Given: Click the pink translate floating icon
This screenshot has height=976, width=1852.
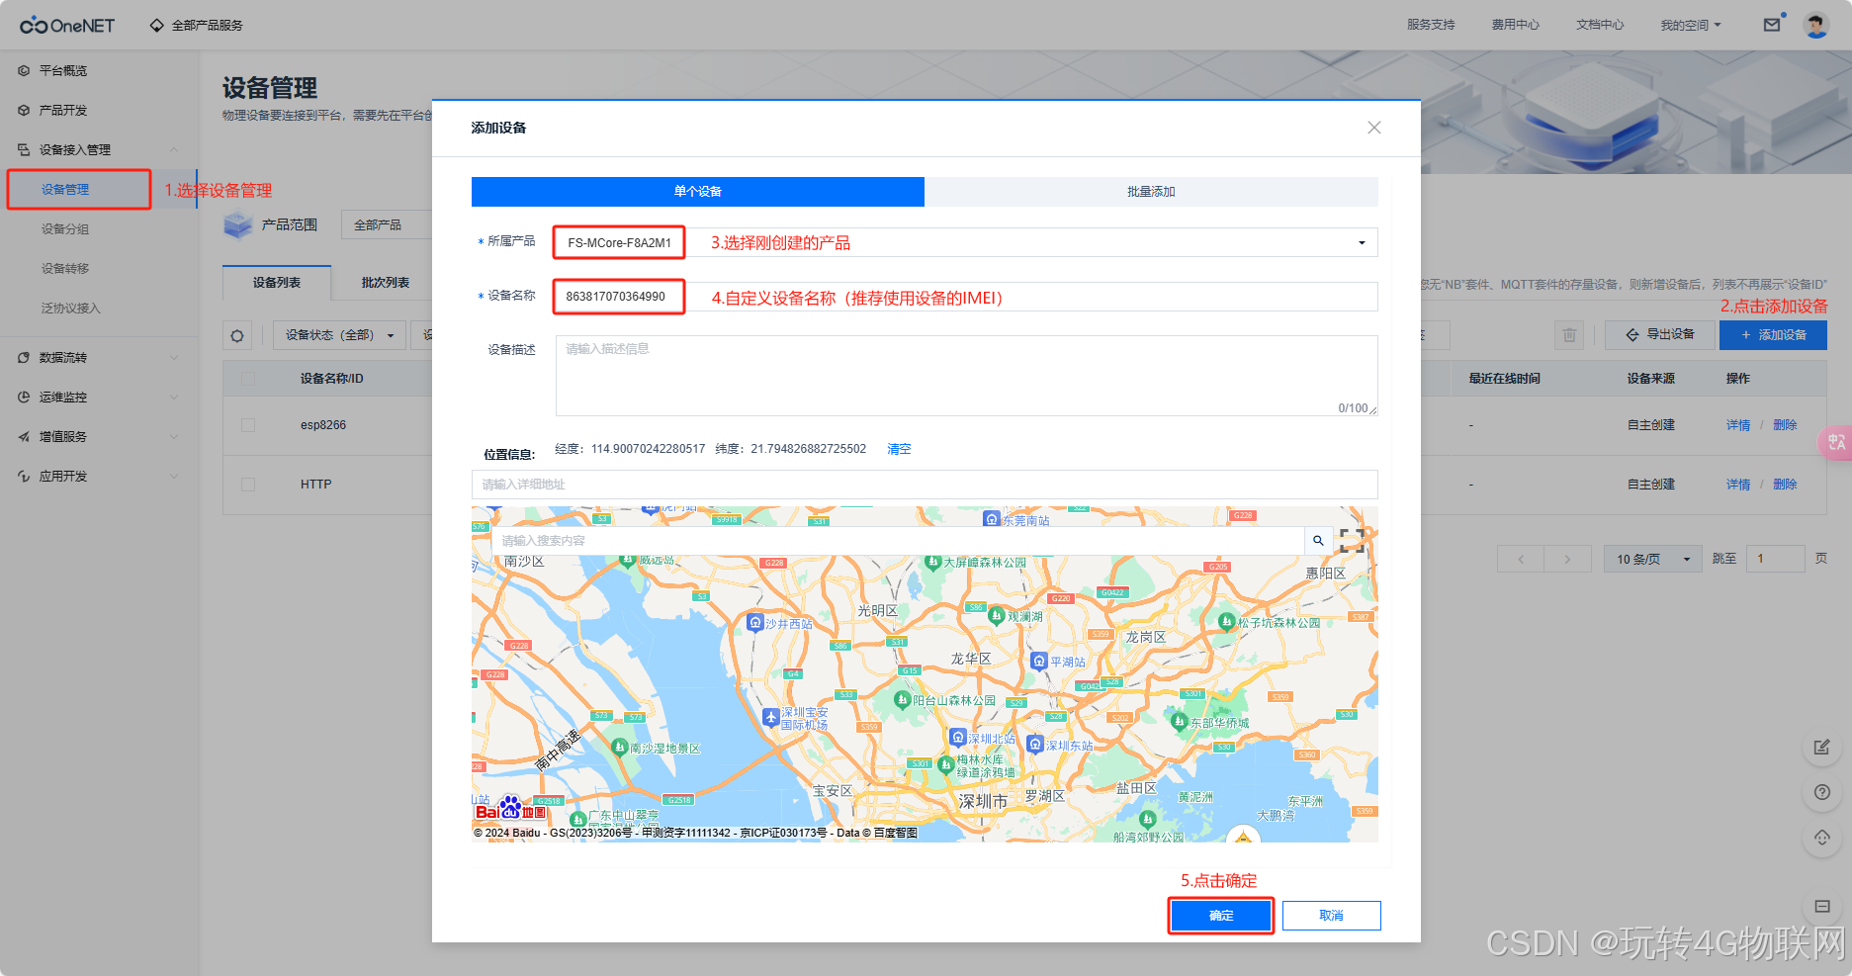Looking at the screenshot, I should coord(1836,442).
